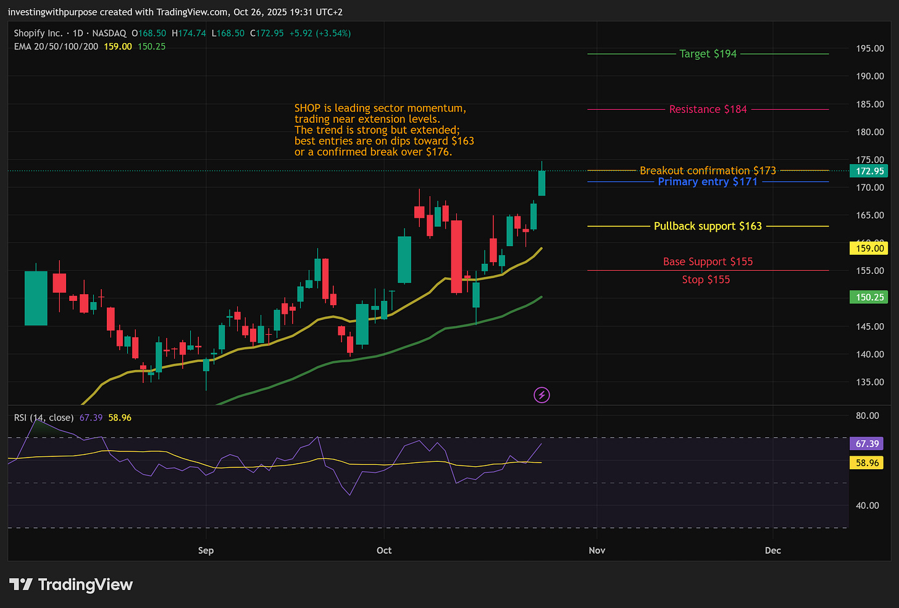Click the large red candle in mid-October
Image resolution: width=899 pixels, height=608 pixels.
pos(456,256)
